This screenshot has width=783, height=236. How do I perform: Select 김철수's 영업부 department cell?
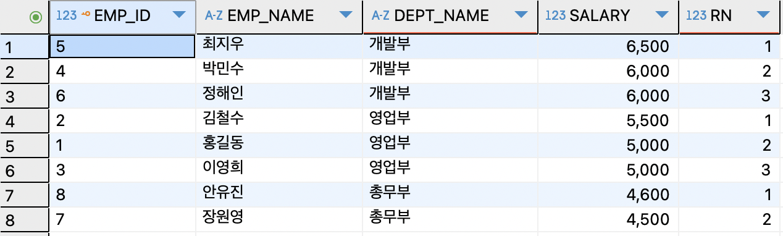450,120
